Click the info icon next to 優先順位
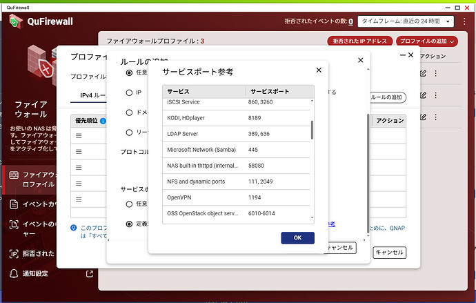This screenshot has width=476, height=303. tap(103, 121)
